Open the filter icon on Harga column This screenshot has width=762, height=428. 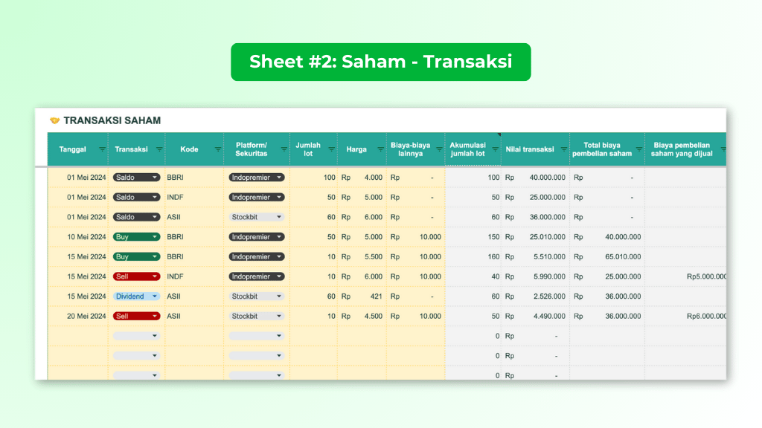click(380, 149)
